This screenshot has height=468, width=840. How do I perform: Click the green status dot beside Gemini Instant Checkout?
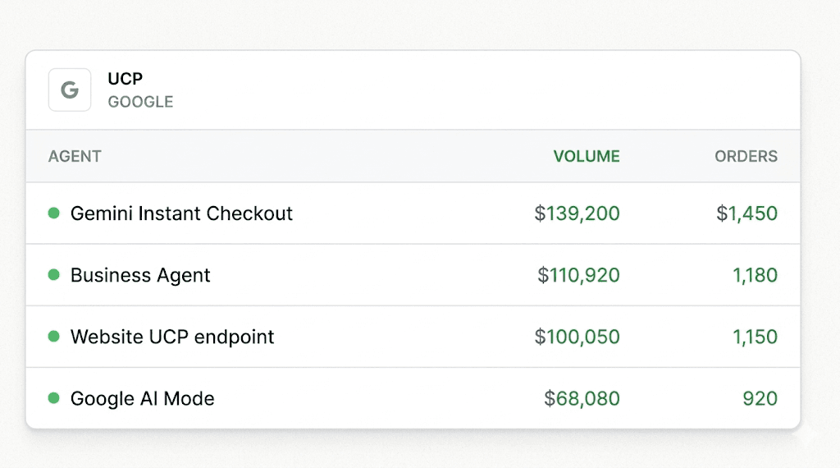point(53,213)
